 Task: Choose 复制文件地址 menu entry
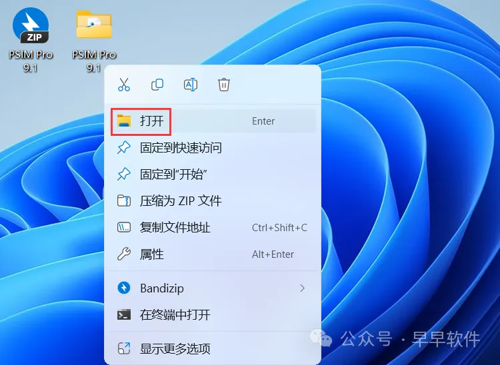pyautogui.click(x=213, y=228)
